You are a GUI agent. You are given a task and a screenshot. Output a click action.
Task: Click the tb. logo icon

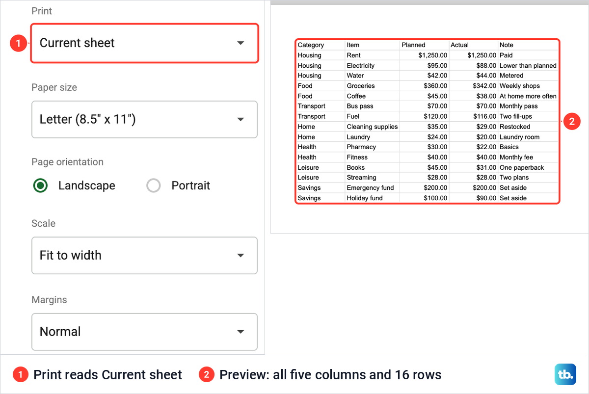[x=564, y=375]
